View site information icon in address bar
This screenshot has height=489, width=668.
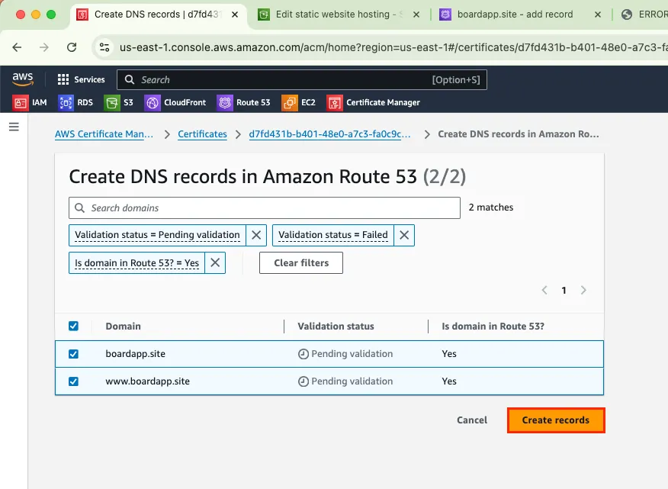tap(104, 47)
